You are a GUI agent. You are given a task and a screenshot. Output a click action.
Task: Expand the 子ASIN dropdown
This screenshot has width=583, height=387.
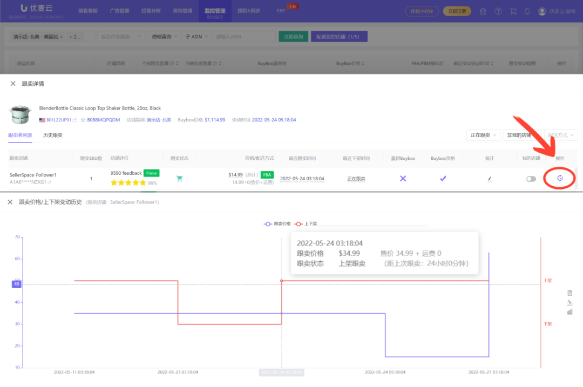pos(196,36)
